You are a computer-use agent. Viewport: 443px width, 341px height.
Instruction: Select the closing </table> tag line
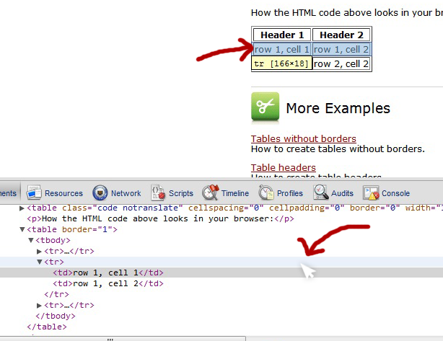[x=47, y=327]
